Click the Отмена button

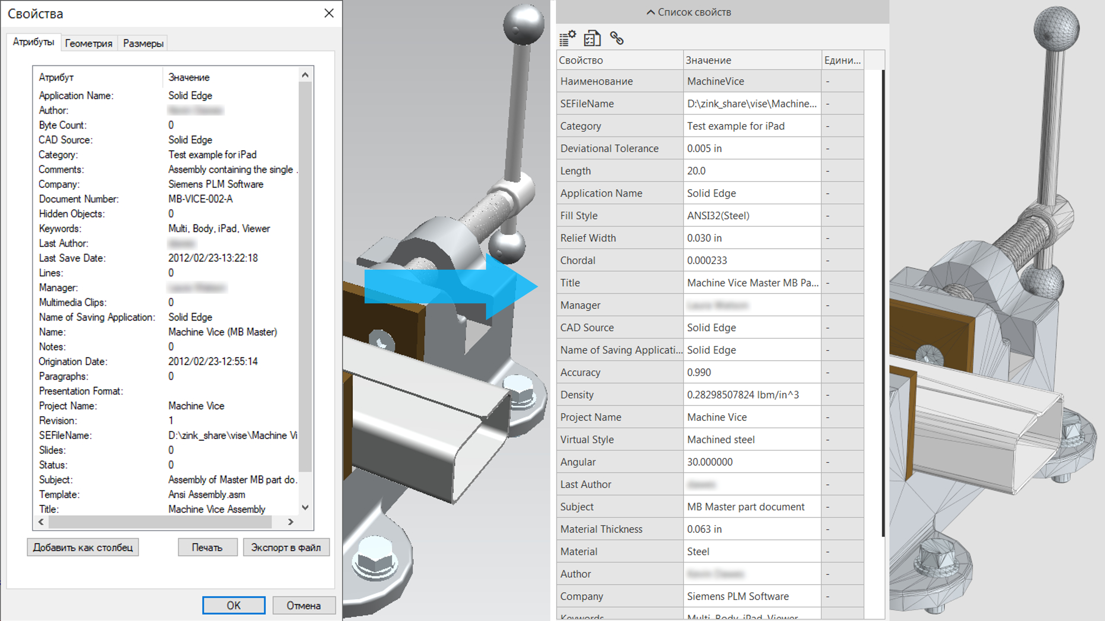coord(304,605)
